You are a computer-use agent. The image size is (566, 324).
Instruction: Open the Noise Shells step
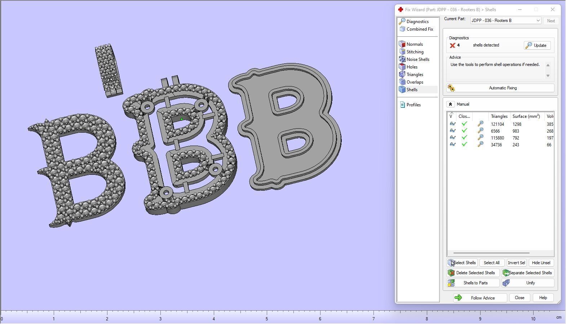(418, 59)
